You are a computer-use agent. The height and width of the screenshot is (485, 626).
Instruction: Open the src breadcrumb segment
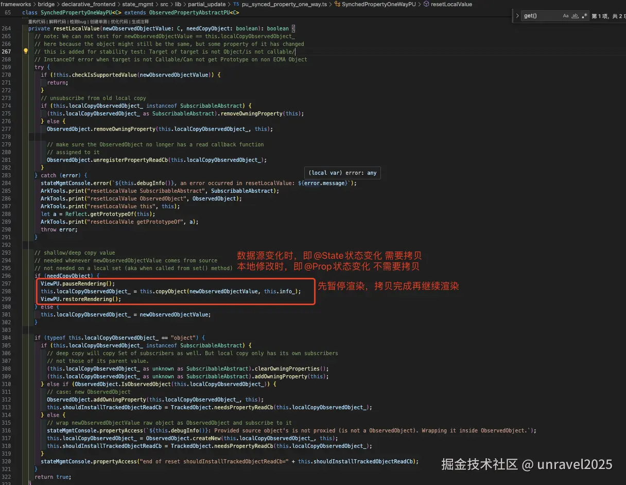(164, 4)
